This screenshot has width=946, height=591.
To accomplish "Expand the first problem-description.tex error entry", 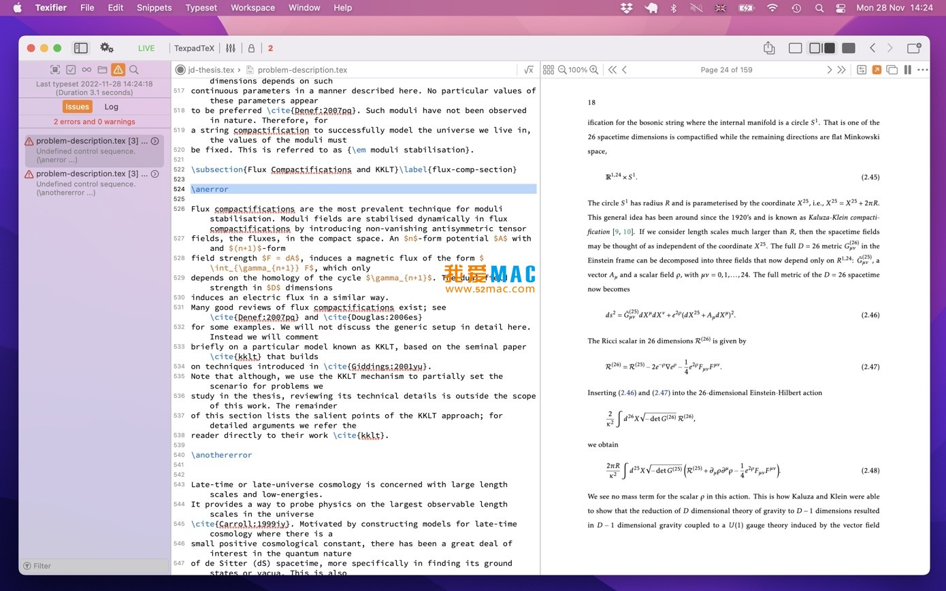I will [x=155, y=141].
